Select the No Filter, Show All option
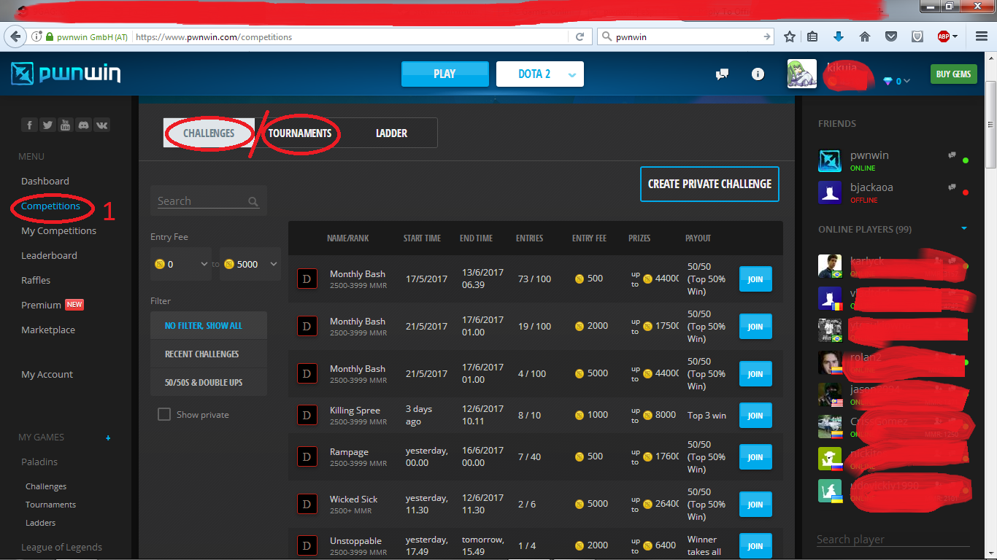The height and width of the screenshot is (560, 997). tap(209, 325)
